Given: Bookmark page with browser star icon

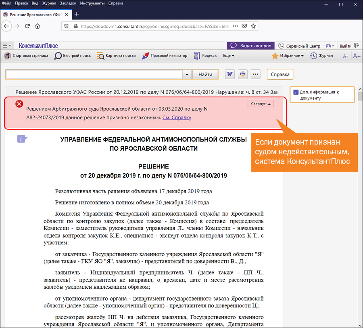Looking at the screenshot, I should click(x=253, y=26).
